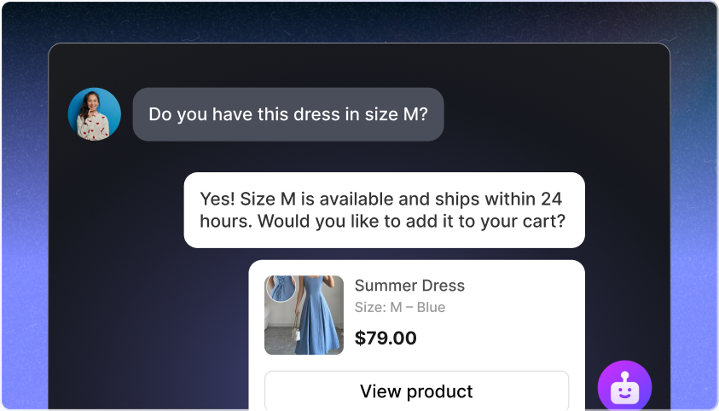
Task: Click the customer's profile avatar
Action: [95, 114]
